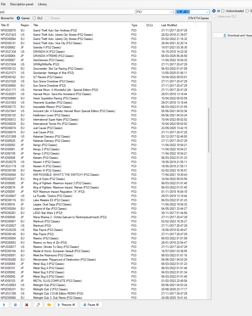Viewport: 252px width, 316px height.
Task: Select International Super Karts (PS2 Classic)
Action: click(x=104, y=120)
